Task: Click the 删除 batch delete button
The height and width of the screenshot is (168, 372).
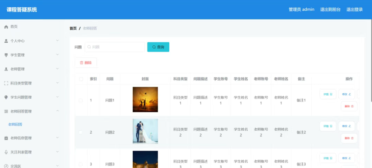Action: point(86,63)
